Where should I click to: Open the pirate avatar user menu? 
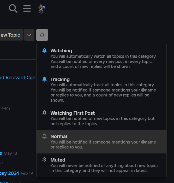(x=41, y=9)
